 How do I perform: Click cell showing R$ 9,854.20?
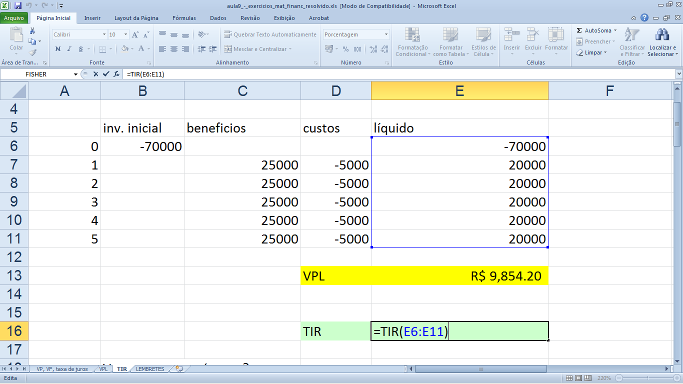pyautogui.click(x=459, y=275)
